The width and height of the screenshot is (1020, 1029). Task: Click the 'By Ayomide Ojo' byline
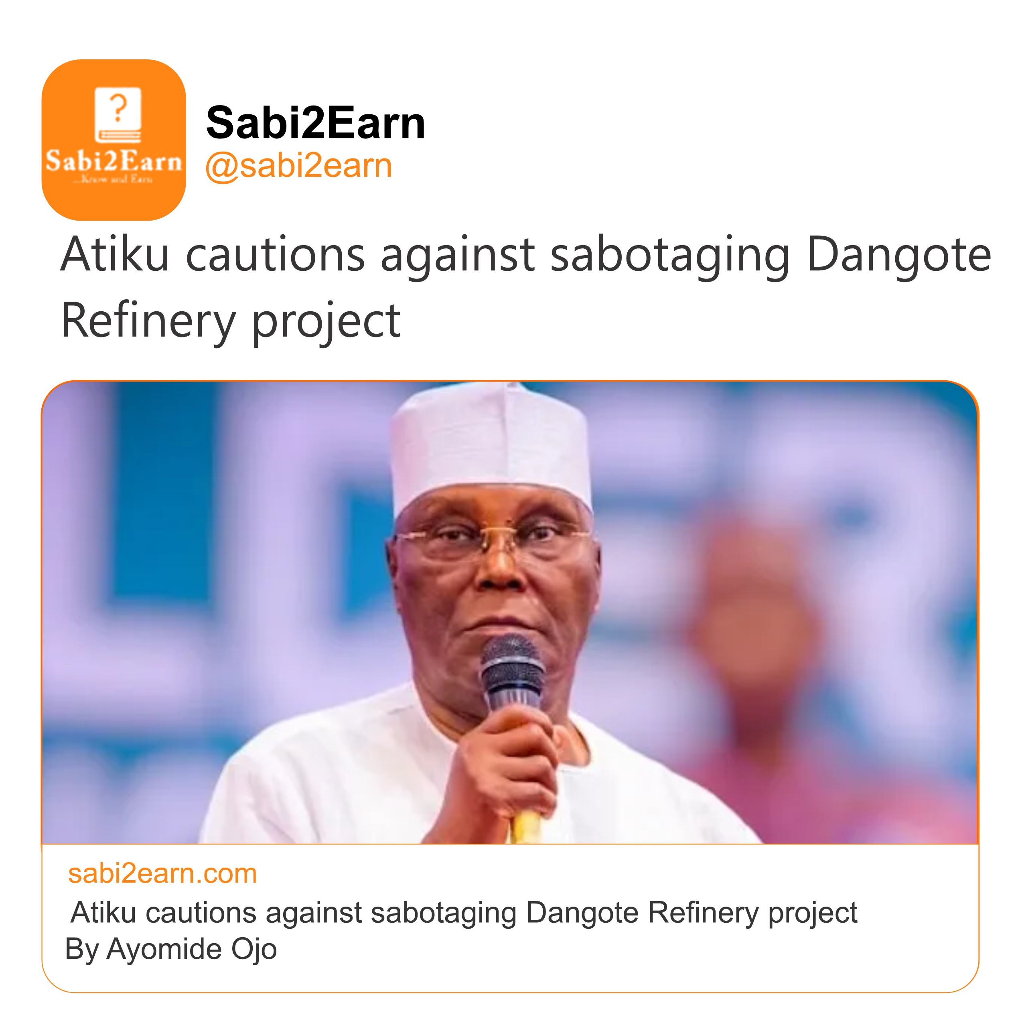click(170, 949)
